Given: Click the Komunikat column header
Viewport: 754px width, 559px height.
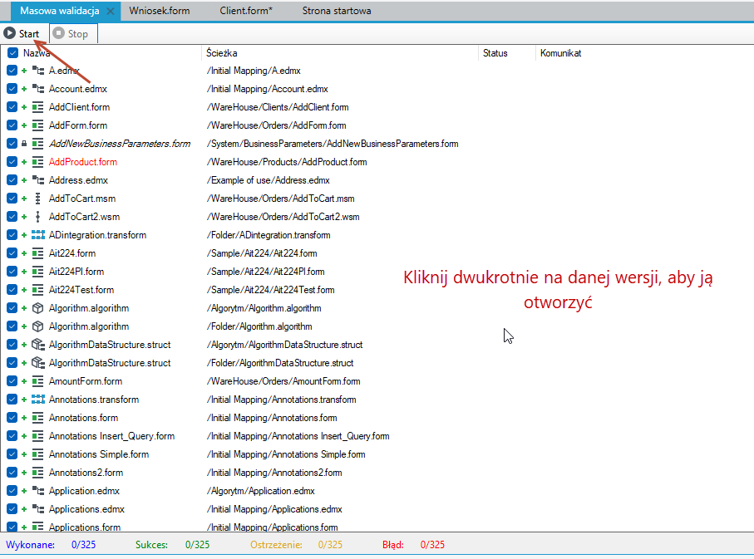Looking at the screenshot, I should coord(560,53).
